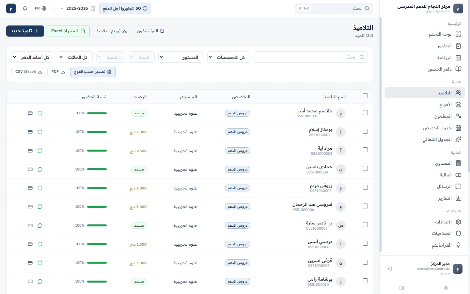The width and height of the screenshot is (470, 294).
Task: Open the كل أنماط الدفع dropdown
Action: [x=33, y=57]
